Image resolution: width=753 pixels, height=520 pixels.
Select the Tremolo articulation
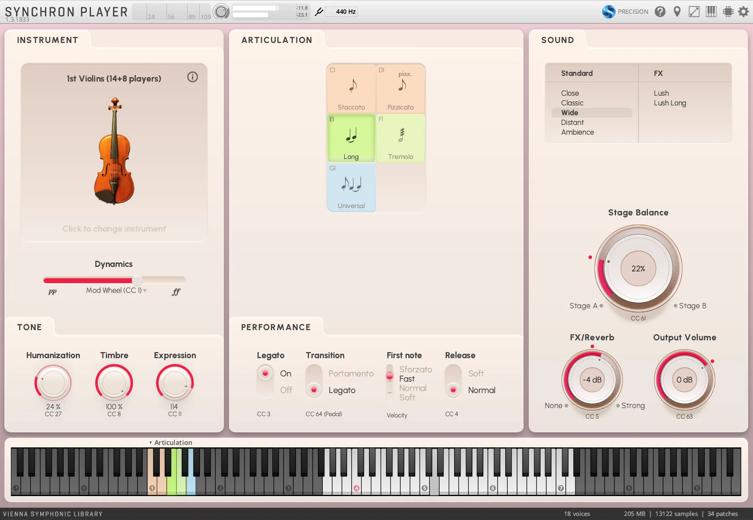[400, 138]
